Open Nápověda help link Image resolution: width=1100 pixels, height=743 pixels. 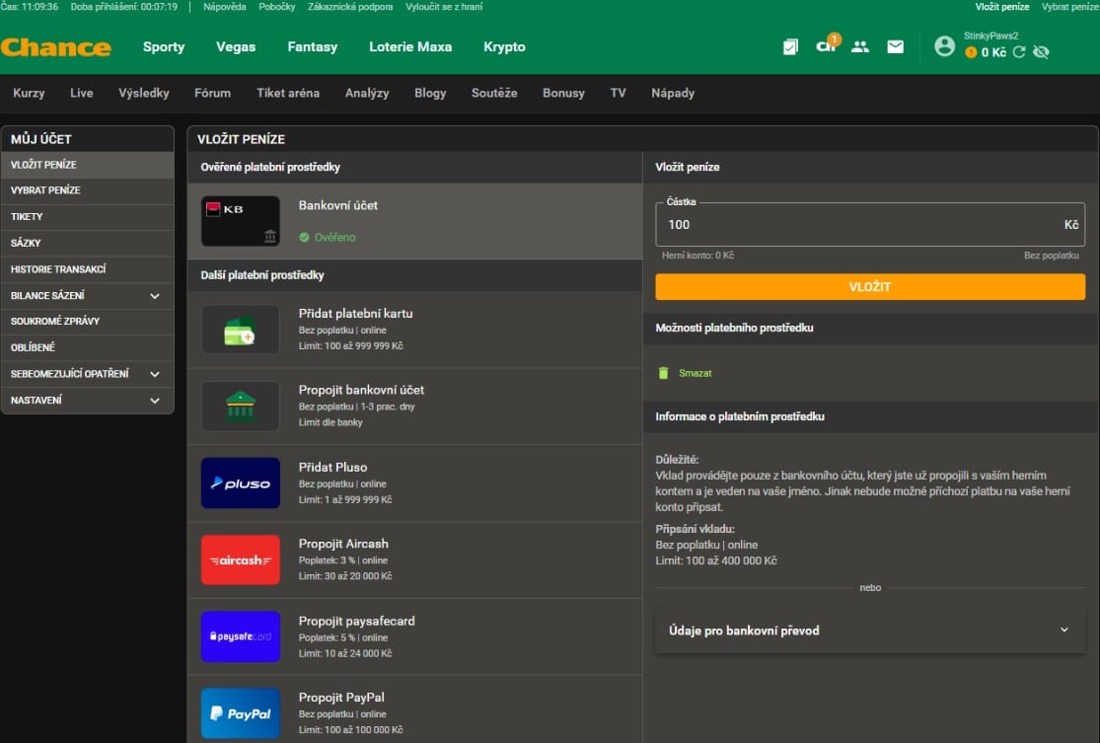225,6
